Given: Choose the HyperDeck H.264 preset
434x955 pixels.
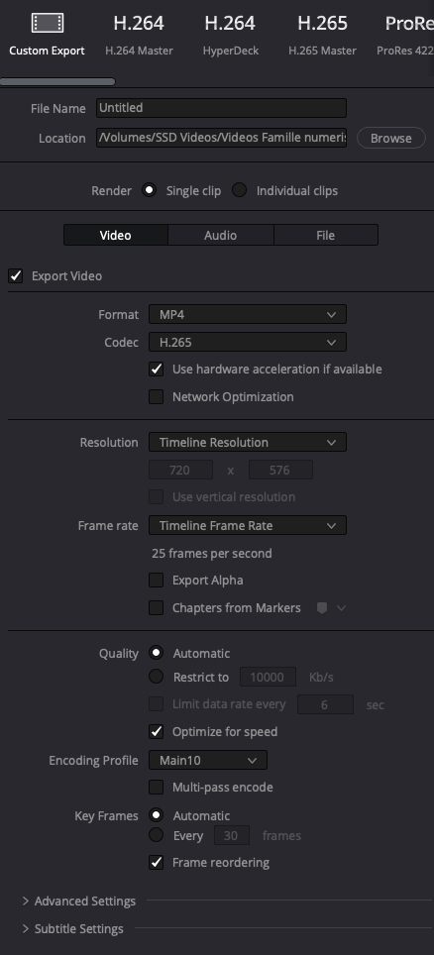Looking at the screenshot, I should click(231, 35).
